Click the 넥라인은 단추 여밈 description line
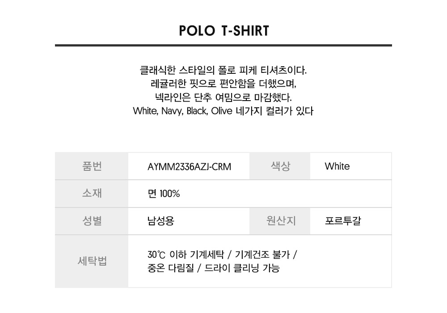This screenshot has height=313, width=447. (x=223, y=97)
